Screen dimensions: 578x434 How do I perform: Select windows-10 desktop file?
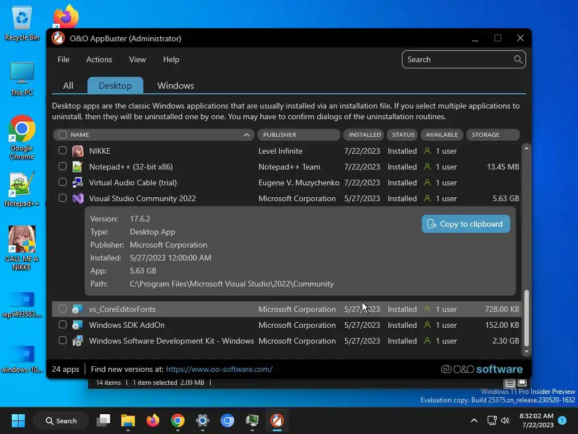[22, 359]
